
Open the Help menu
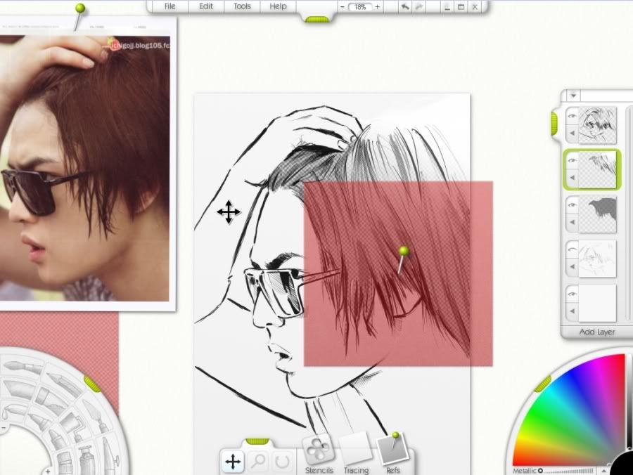point(278,6)
